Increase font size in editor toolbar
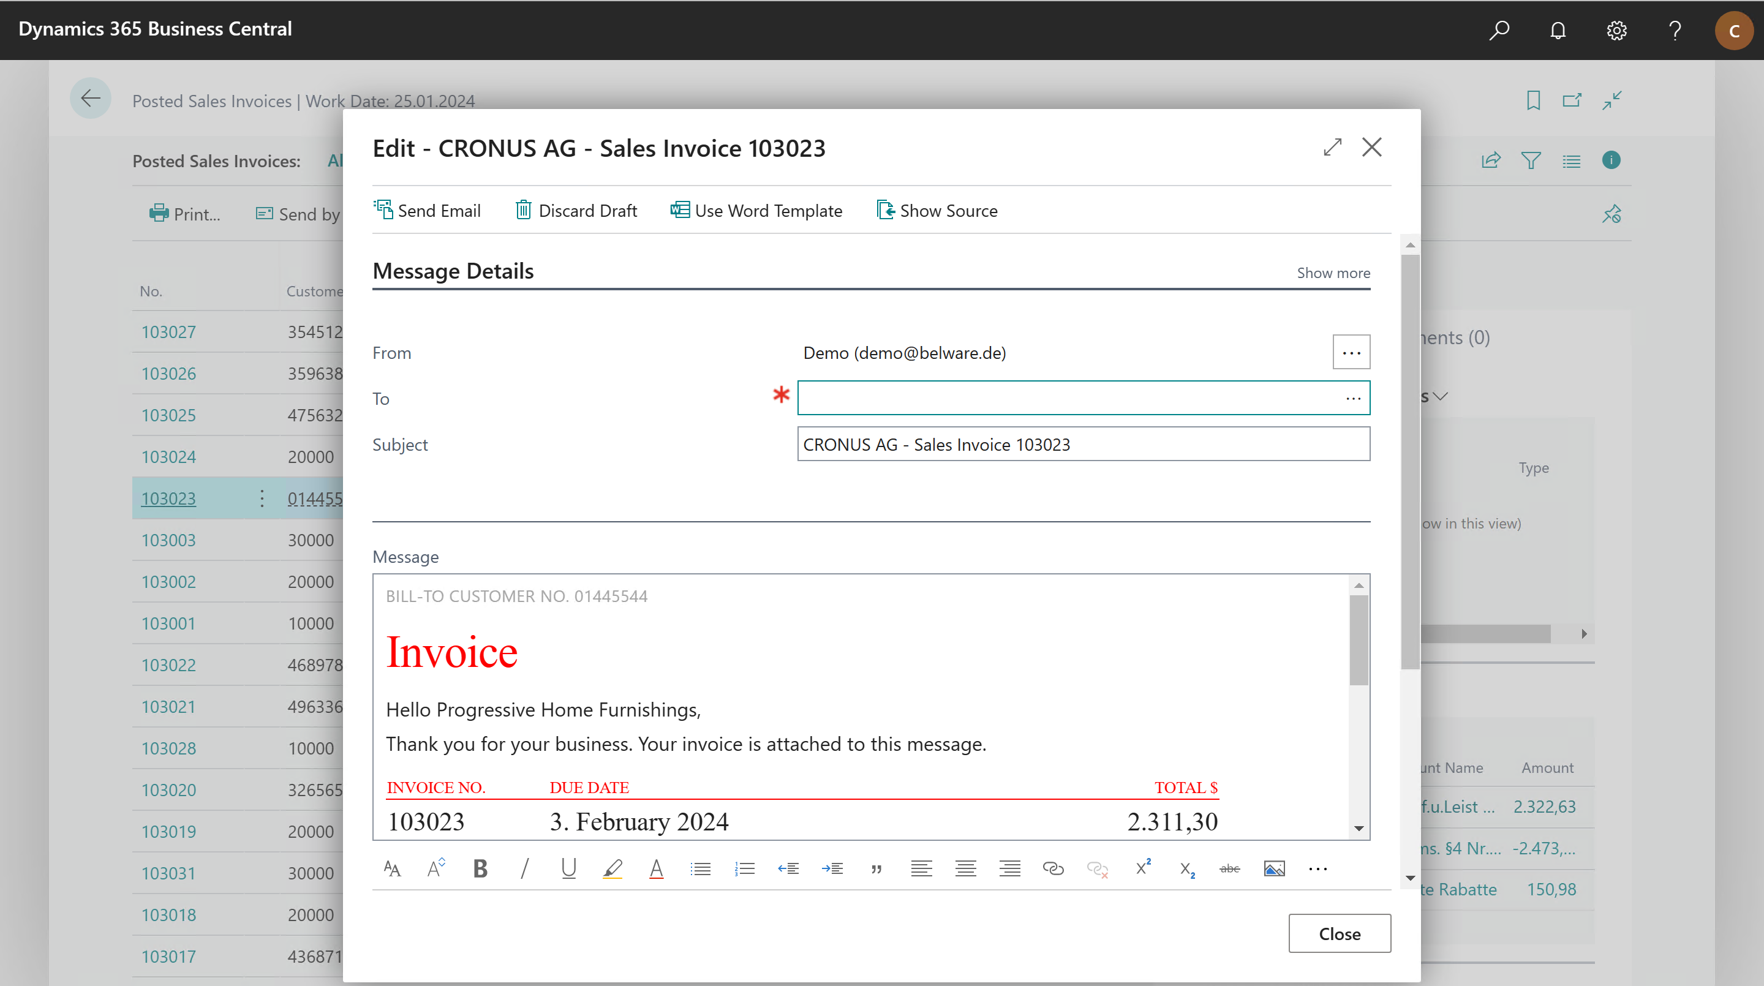The height and width of the screenshot is (986, 1764). (436, 868)
